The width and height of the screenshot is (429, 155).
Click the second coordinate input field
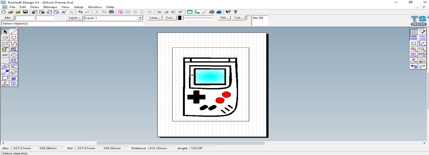pyautogui.click(x=45, y=18)
